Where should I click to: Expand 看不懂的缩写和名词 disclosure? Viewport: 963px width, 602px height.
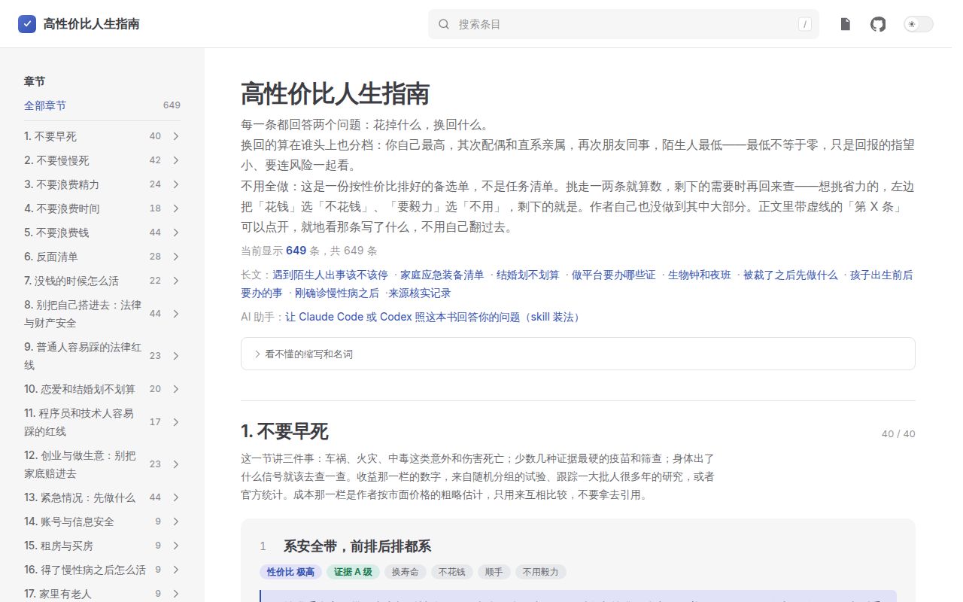coord(578,354)
